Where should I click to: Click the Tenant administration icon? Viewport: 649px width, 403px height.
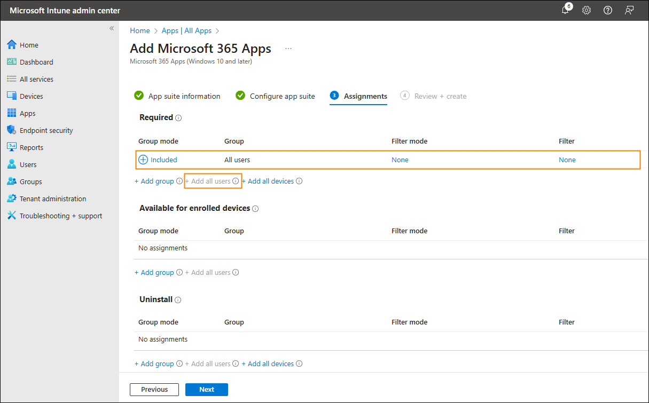pyautogui.click(x=11, y=199)
